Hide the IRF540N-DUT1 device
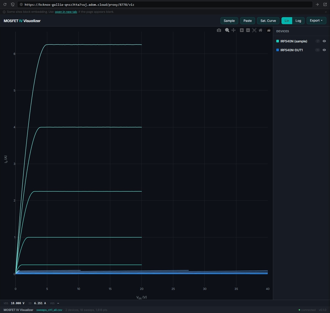 coord(324,50)
